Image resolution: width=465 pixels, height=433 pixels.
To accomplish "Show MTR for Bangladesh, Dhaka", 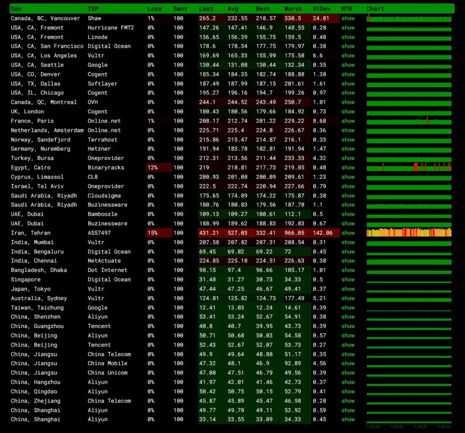I will pyautogui.click(x=348, y=270).
